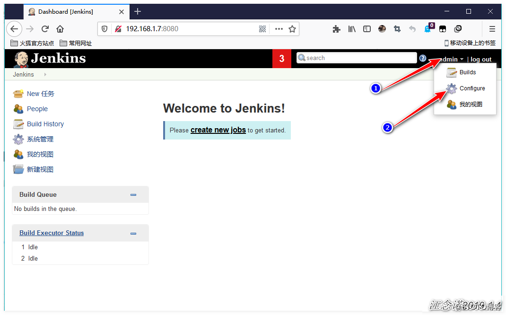The height and width of the screenshot is (315, 506).
Task: Open the 系统管理 link
Action: [40, 140]
